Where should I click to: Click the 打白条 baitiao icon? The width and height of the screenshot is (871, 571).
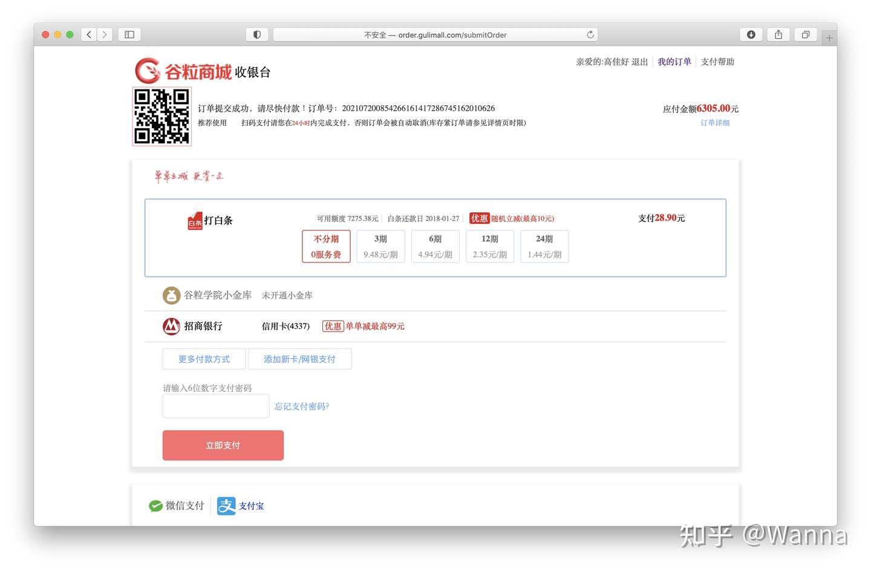(x=195, y=221)
